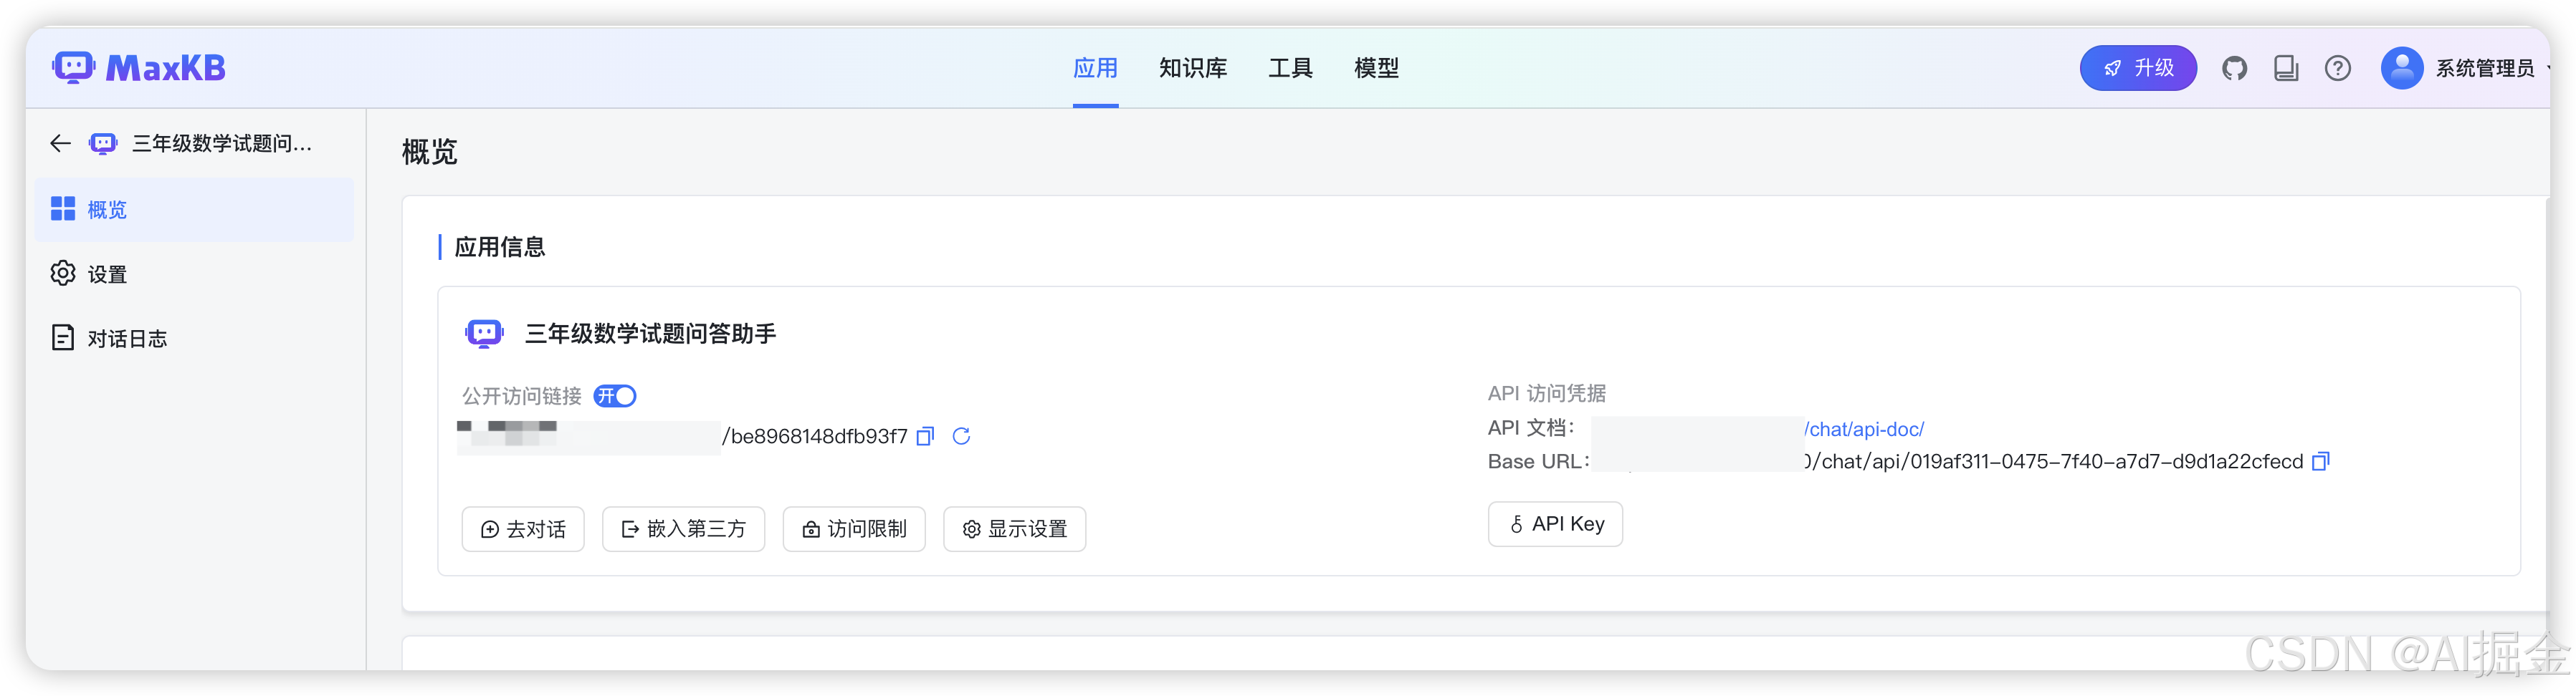Open the API Key button
Viewport: 2576px width, 696px height.
coord(1555,524)
